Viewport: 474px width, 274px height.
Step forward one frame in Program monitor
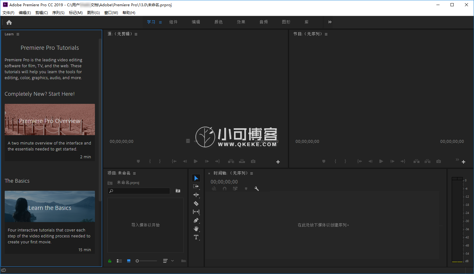[x=392, y=161]
